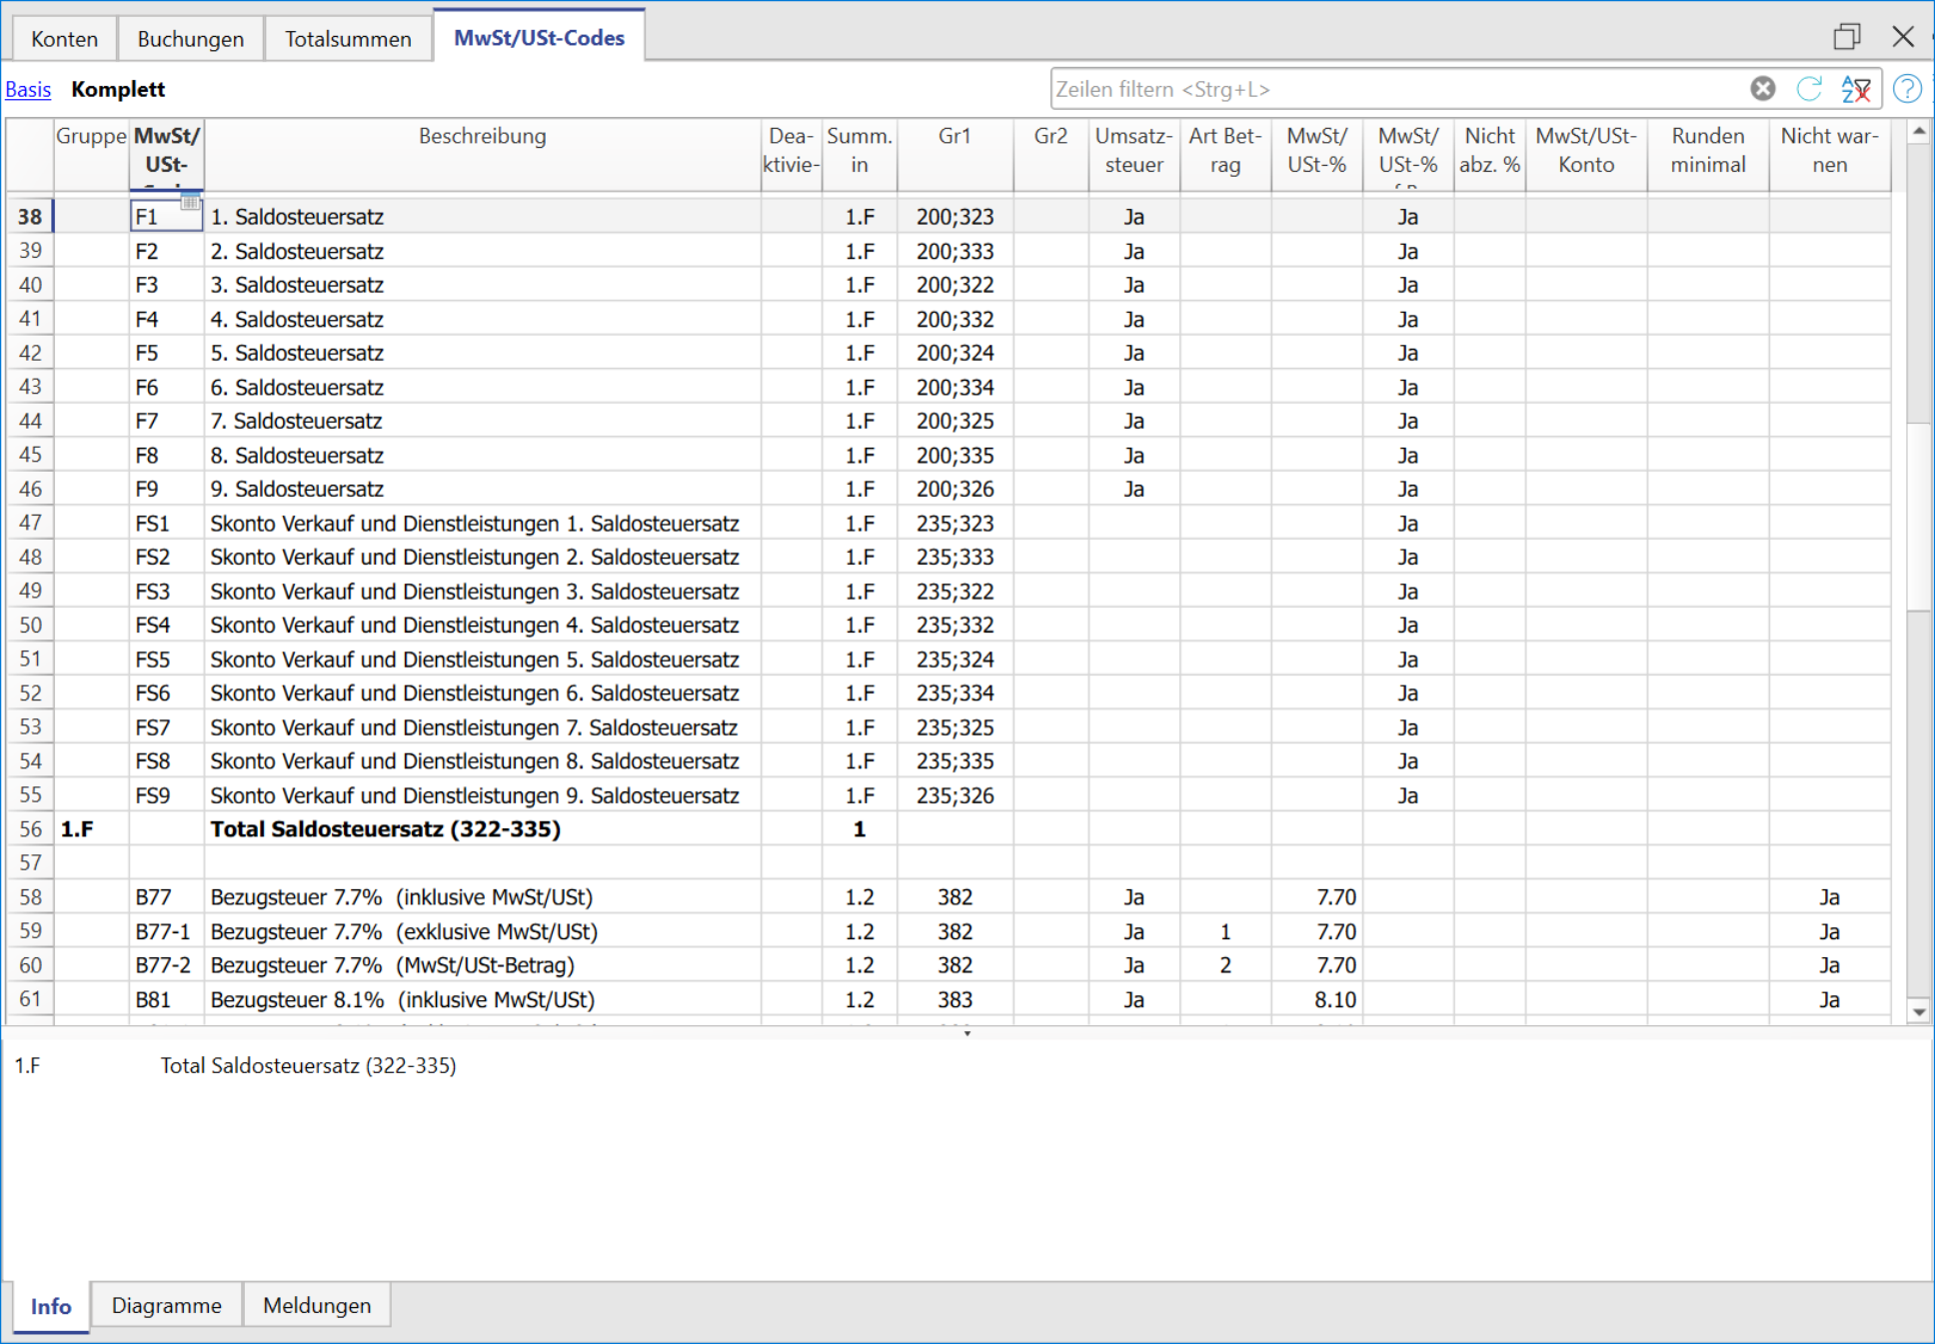Switch to the Buchungen tab
This screenshot has height=1344, width=1935.
(190, 39)
